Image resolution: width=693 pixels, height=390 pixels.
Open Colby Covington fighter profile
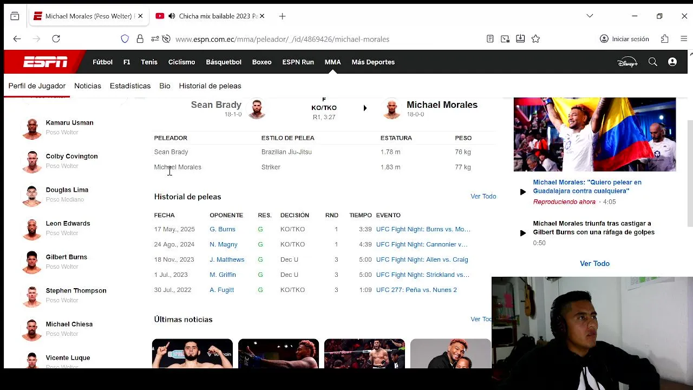pyautogui.click(x=71, y=157)
